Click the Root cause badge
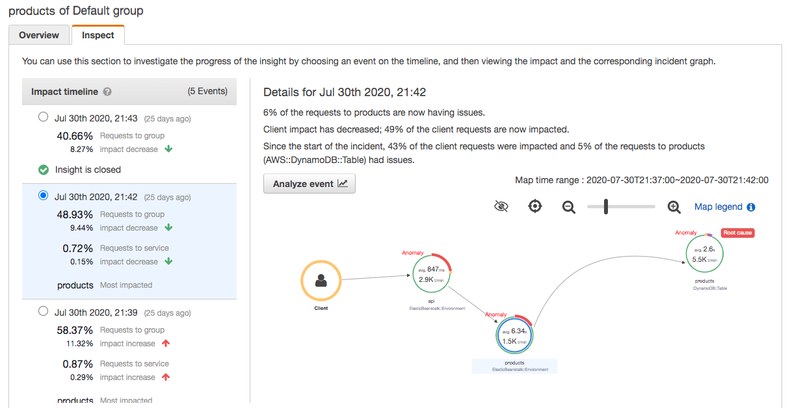790x408 pixels. click(738, 233)
